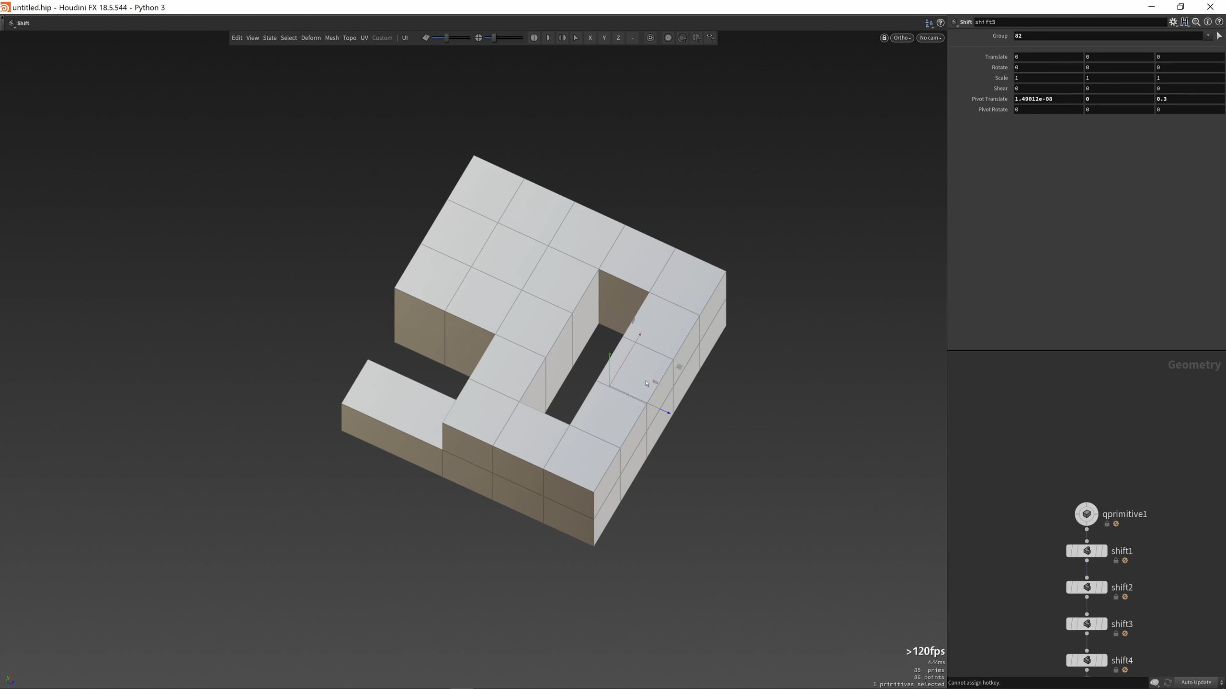Click the magnifier search icon in parameter pane
Screen dimensions: 1226x689
point(1196,22)
